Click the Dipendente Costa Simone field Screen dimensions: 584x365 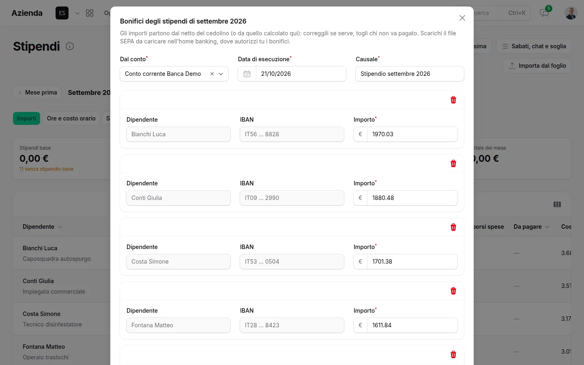coord(178,262)
